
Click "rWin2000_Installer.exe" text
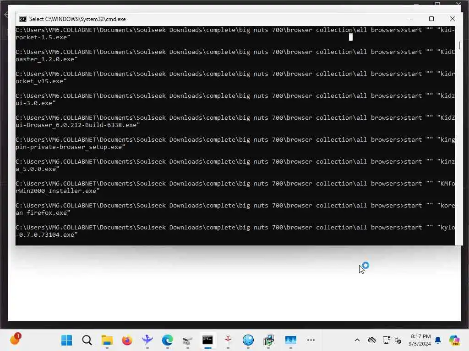(57, 191)
